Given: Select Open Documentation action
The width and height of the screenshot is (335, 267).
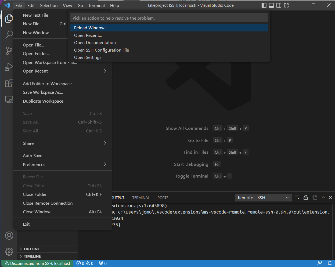Looking at the screenshot, I should click(169, 42).
